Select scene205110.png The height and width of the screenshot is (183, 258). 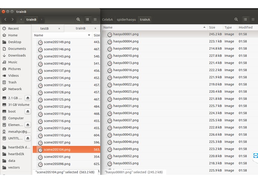66,135
